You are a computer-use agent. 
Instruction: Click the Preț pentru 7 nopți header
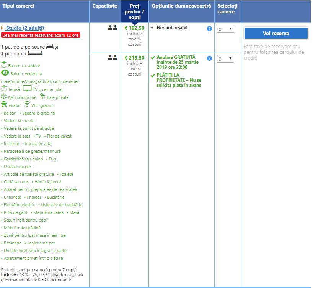[x=134, y=12]
